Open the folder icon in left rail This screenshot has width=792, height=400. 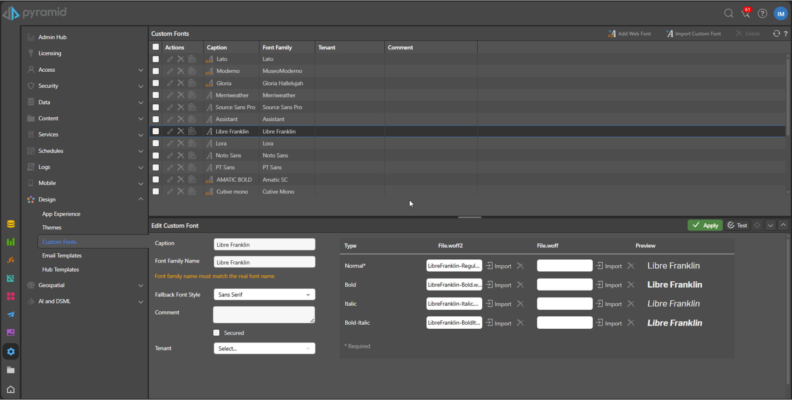tap(11, 370)
